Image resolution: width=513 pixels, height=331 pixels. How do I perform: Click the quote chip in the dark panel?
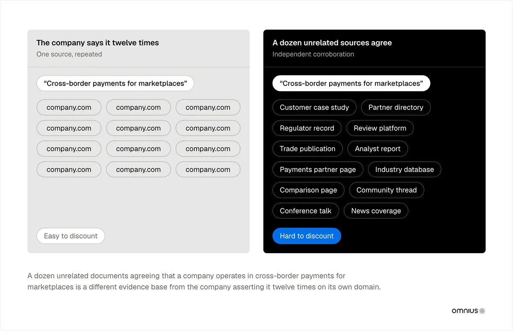351,83
